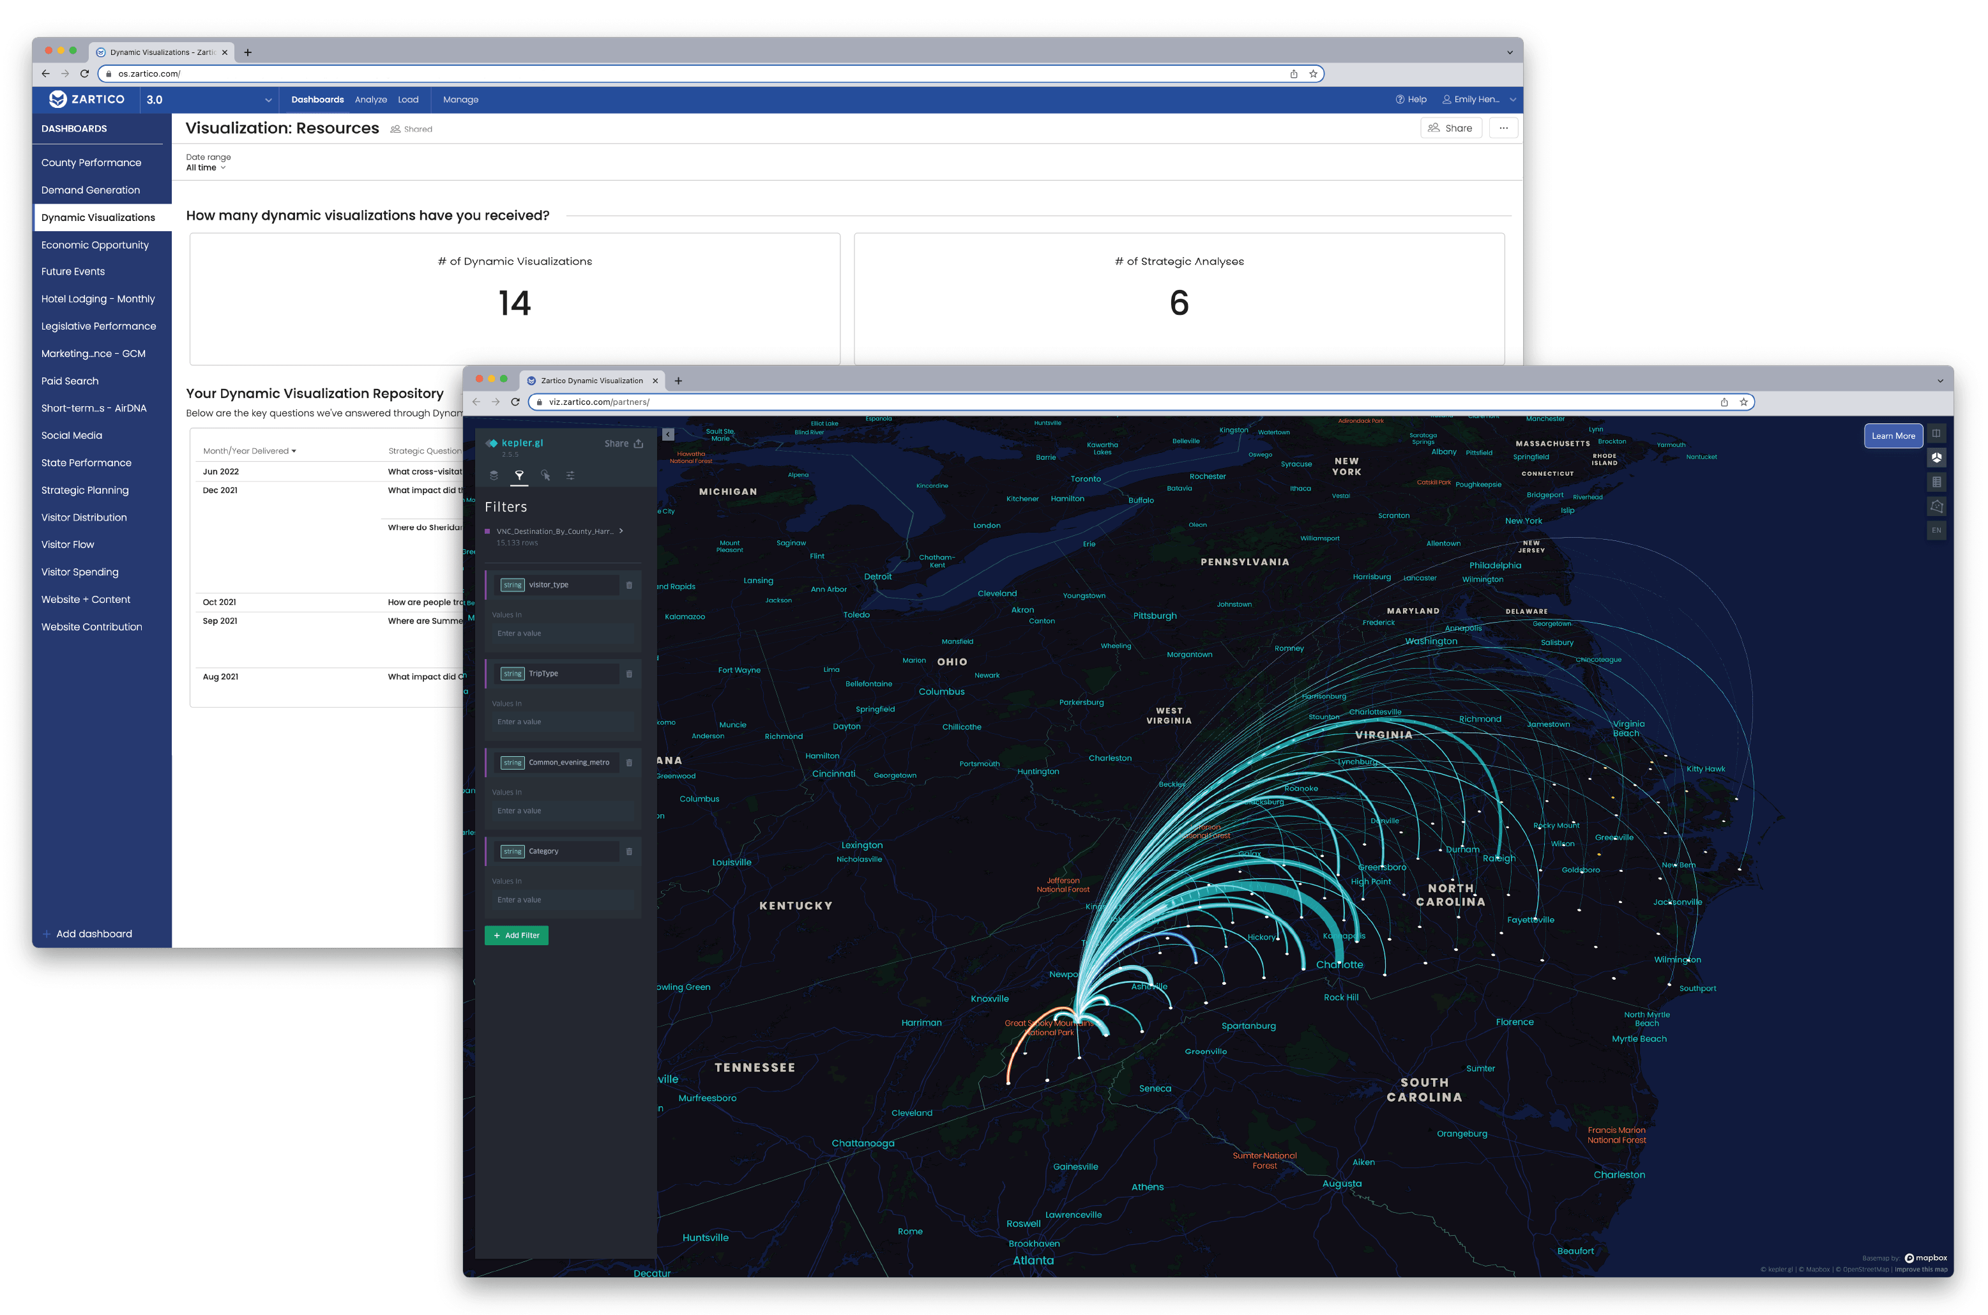Image resolution: width=1988 pixels, height=1315 pixels.
Task: Click the Improve this map link
Action: 1921,1270
